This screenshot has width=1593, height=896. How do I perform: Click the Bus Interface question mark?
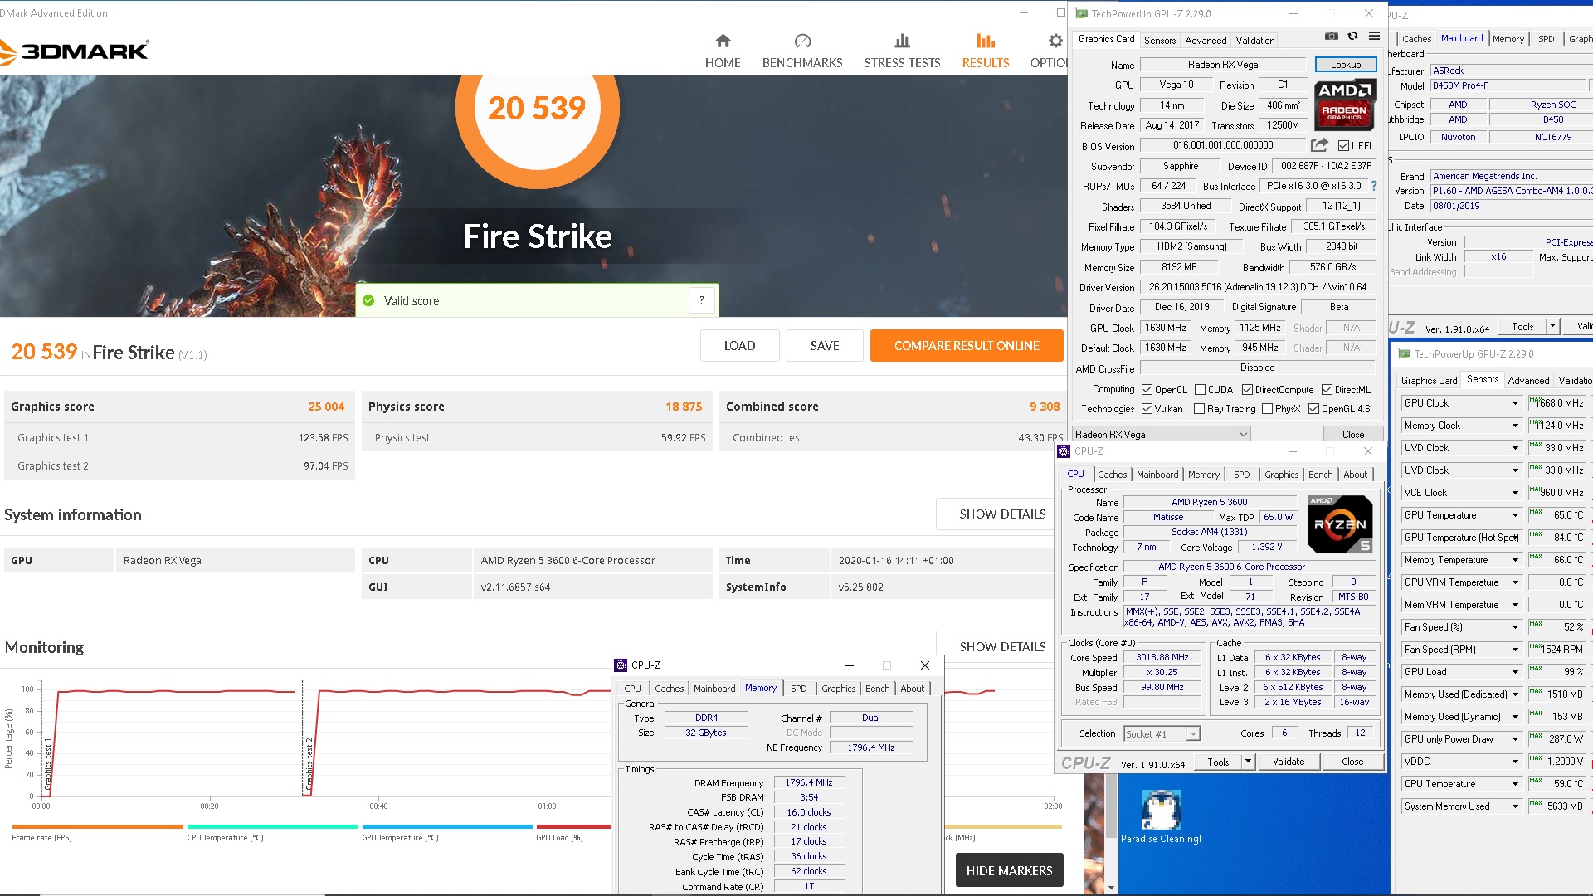(x=1374, y=186)
